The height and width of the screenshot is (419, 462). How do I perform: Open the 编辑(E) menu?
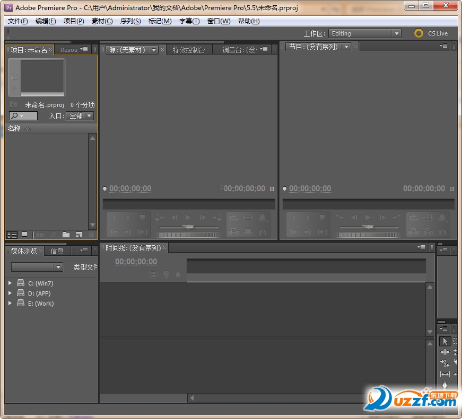coord(46,21)
